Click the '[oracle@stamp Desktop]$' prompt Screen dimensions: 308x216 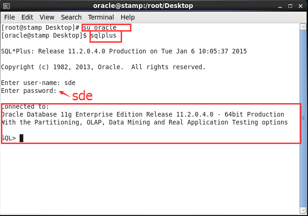(x=44, y=36)
